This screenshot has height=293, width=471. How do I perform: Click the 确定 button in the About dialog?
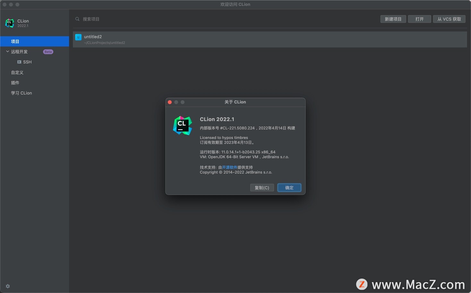(x=289, y=188)
